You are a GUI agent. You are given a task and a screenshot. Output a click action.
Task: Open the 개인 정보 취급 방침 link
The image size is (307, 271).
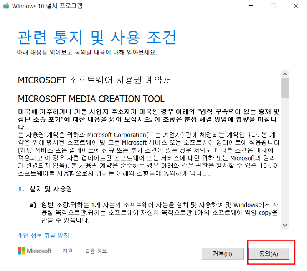[43, 235]
